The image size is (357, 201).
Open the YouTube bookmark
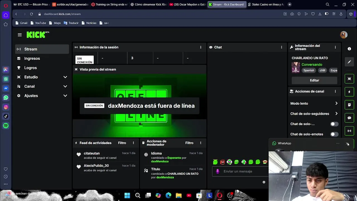point(38,23)
